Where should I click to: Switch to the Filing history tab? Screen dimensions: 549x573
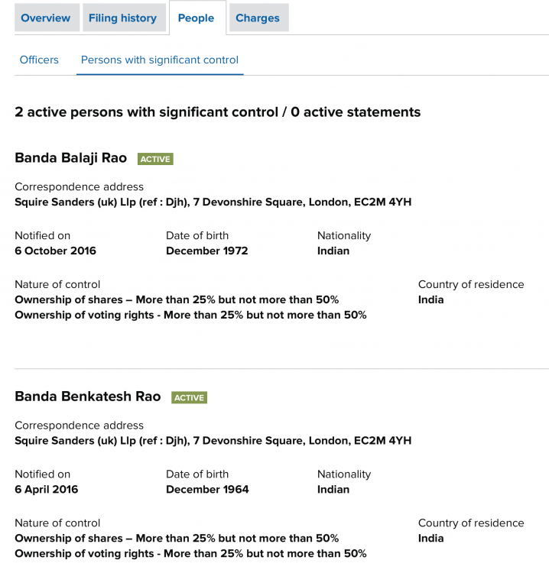pos(122,18)
